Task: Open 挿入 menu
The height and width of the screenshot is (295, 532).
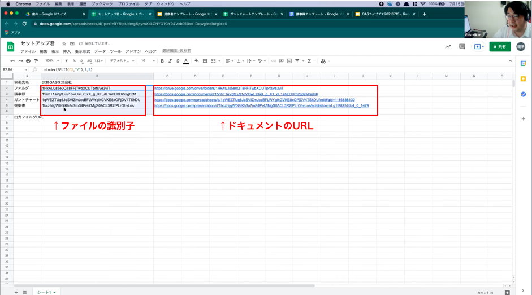Action: [x=67, y=51]
